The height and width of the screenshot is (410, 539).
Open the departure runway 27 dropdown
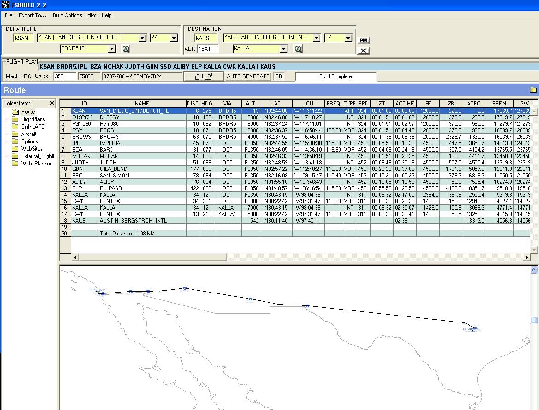(174, 38)
